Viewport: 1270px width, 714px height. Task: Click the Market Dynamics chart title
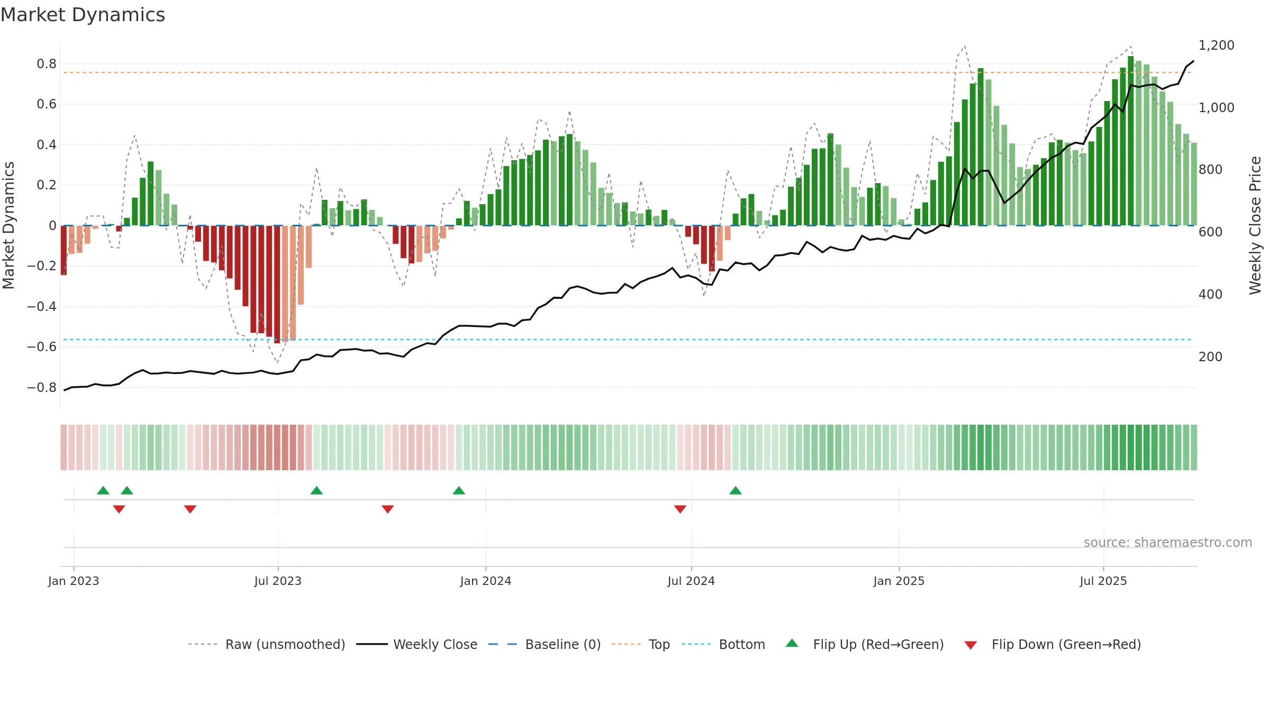click(x=83, y=15)
